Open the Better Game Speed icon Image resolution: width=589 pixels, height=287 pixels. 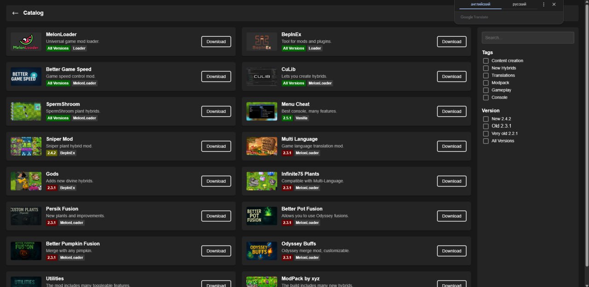tap(26, 76)
